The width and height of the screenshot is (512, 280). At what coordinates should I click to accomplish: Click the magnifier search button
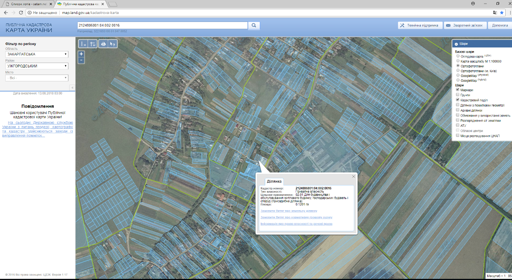(x=254, y=26)
